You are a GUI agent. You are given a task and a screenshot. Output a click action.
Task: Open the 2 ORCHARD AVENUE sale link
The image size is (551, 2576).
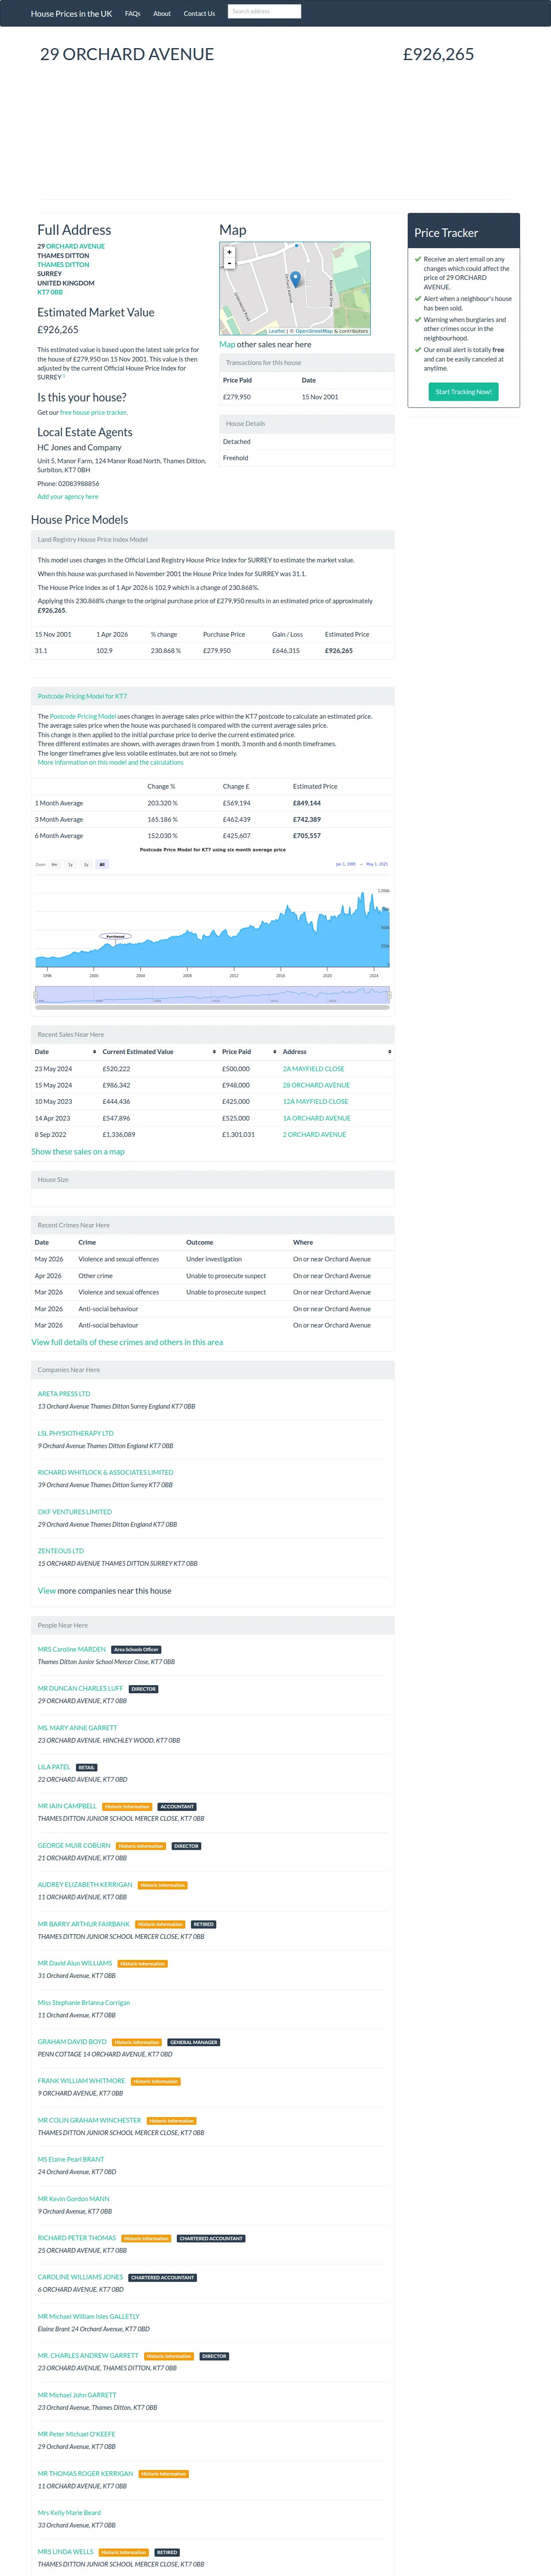click(x=314, y=1134)
